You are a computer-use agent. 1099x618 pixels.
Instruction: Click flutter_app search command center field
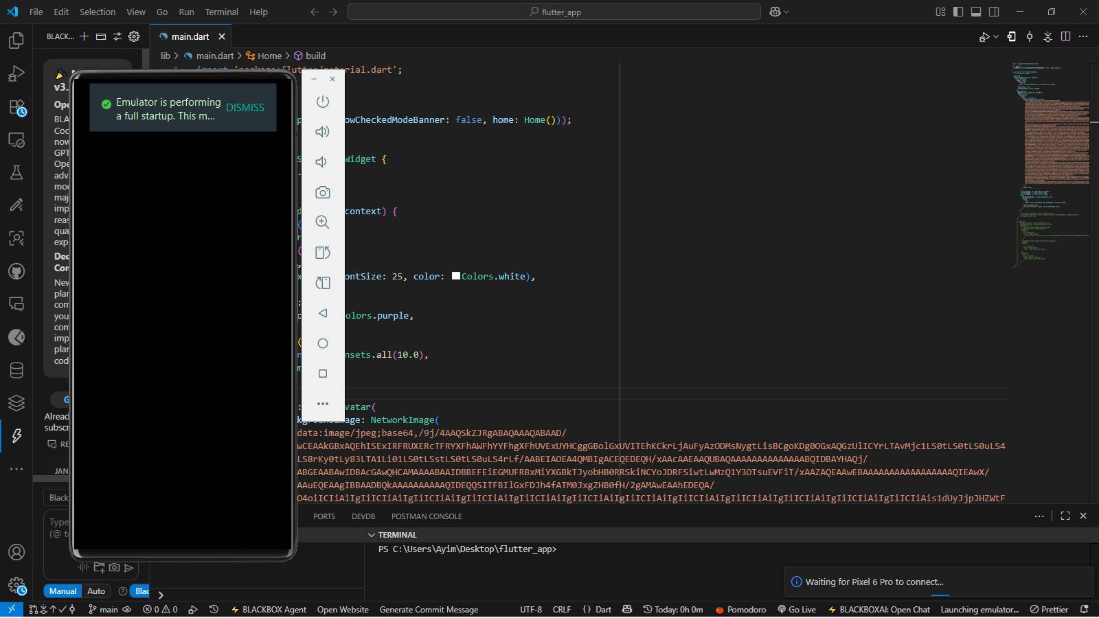(x=554, y=12)
